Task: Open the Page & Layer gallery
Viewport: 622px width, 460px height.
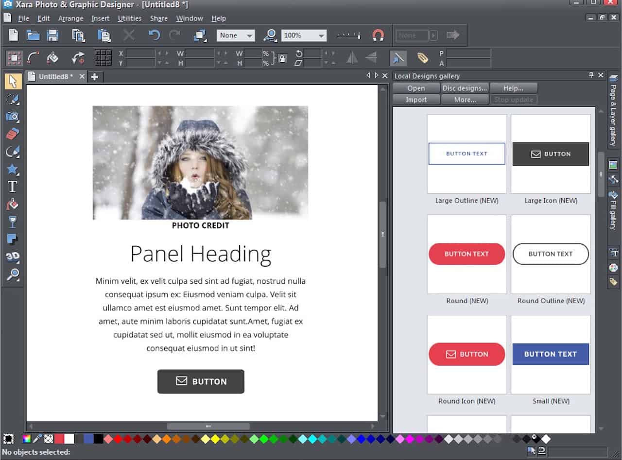Action: [613, 111]
